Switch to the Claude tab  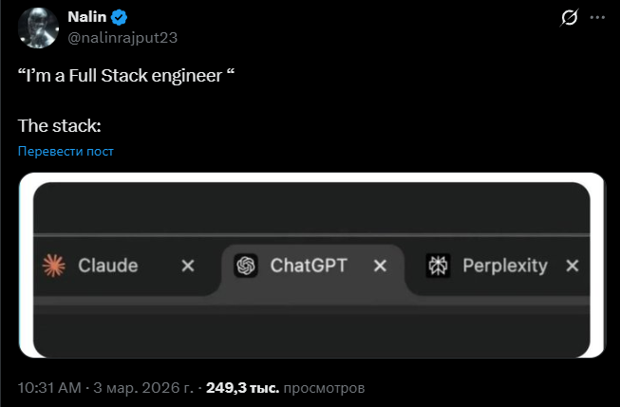(107, 266)
